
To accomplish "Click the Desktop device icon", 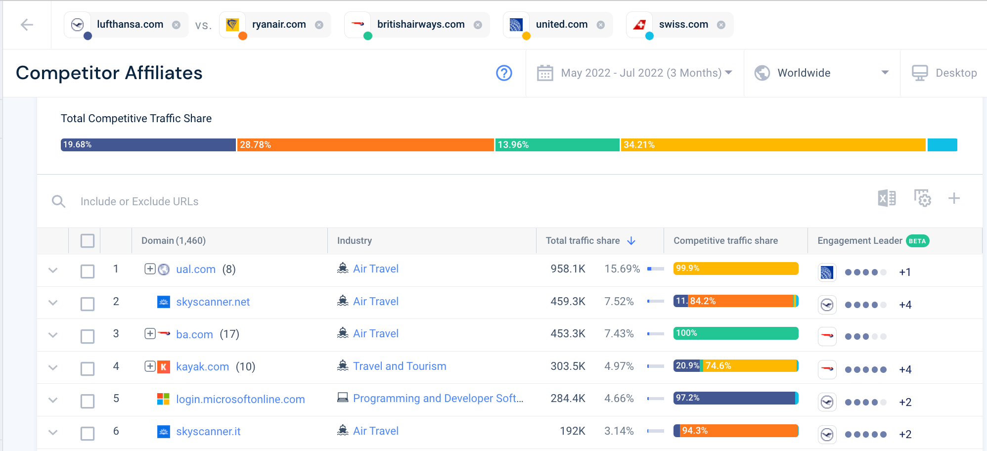I will tap(921, 73).
